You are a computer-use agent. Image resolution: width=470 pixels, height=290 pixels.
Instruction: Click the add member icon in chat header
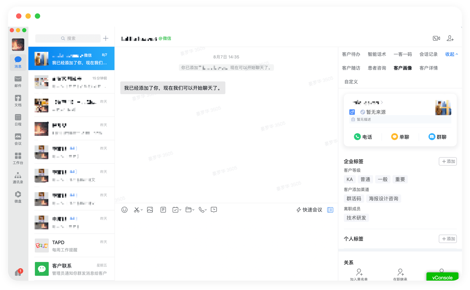pos(450,38)
